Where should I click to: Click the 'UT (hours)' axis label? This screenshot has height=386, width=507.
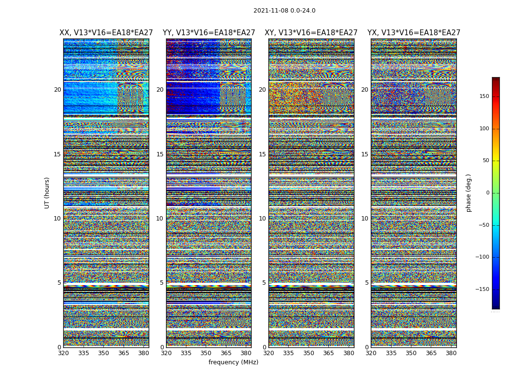pos(47,193)
